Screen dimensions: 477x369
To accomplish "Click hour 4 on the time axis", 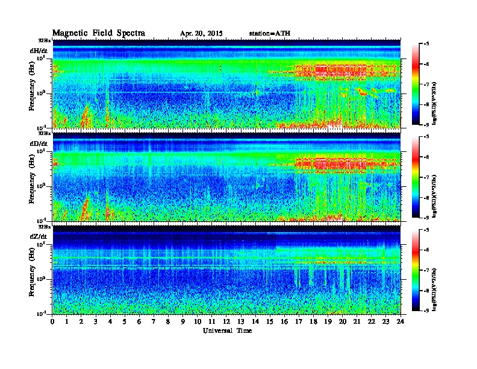I will click(110, 321).
